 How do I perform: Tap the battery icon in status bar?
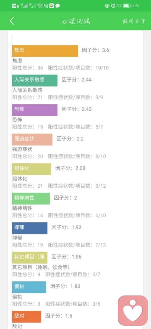pyautogui.click(x=127, y=6)
